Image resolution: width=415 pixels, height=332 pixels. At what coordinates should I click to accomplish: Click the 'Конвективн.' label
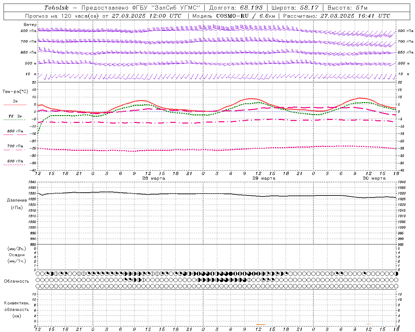17,303
